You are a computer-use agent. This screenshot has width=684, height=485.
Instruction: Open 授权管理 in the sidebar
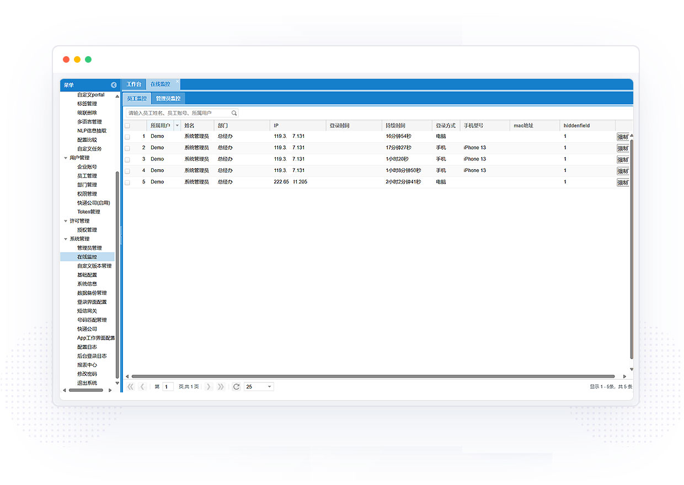coord(87,230)
